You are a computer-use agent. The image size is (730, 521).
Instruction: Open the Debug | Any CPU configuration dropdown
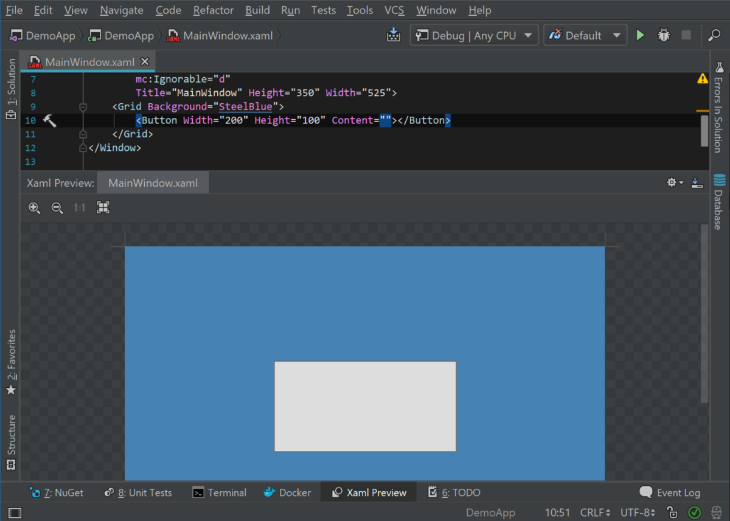point(474,35)
